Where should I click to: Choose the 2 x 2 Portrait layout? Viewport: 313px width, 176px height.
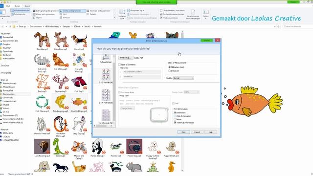pos(106,76)
